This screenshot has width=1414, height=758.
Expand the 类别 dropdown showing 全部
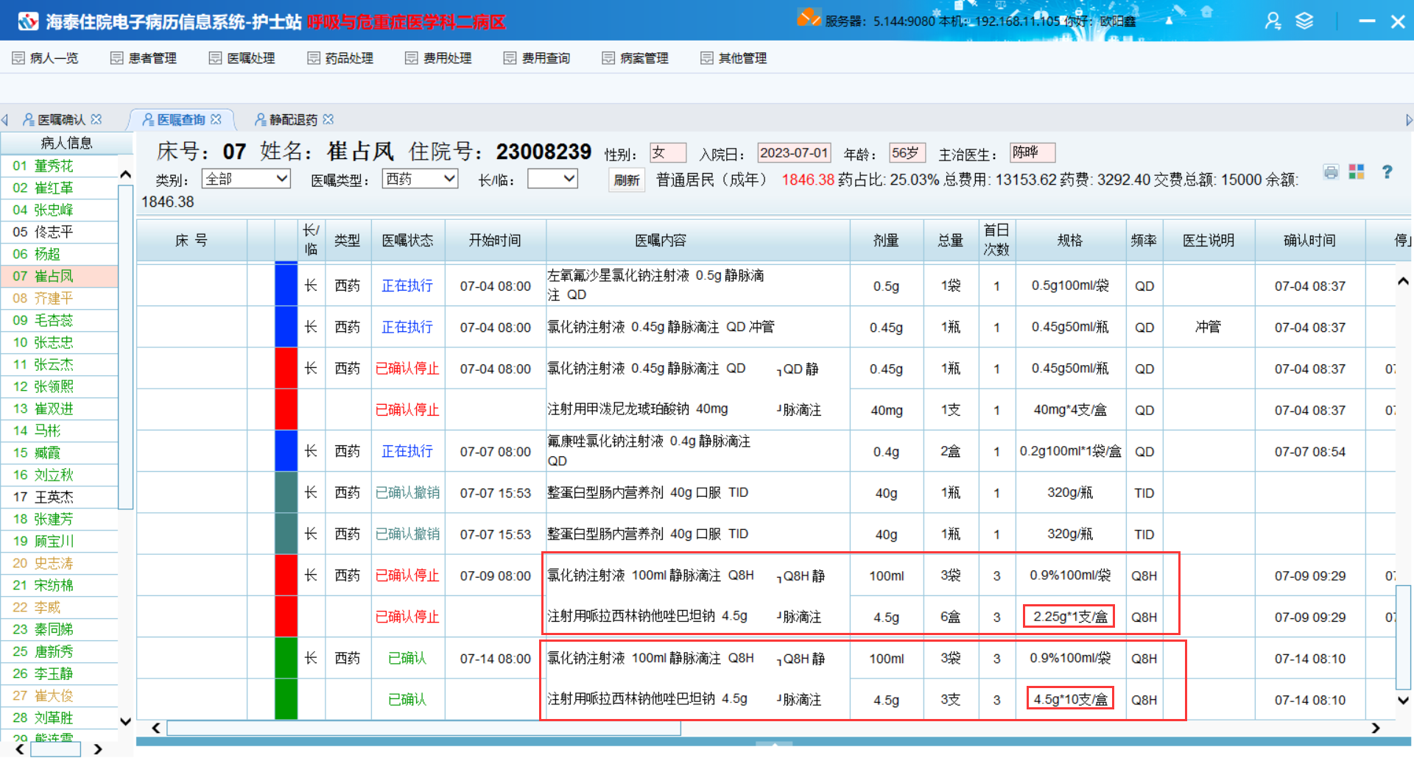(x=247, y=179)
